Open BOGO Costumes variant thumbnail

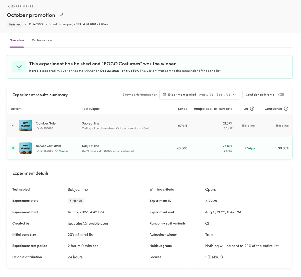(26, 148)
